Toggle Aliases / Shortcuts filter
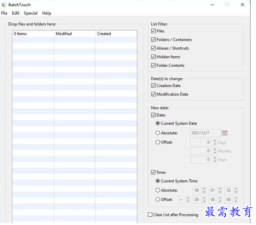This screenshot has height=225, width=256. pos(153,48)
